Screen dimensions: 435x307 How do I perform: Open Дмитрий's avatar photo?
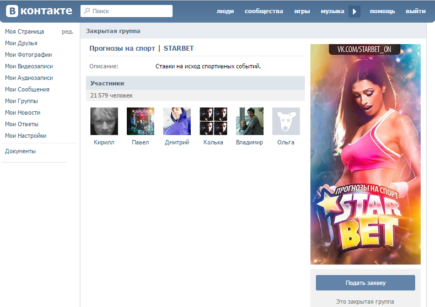[177, 121]
